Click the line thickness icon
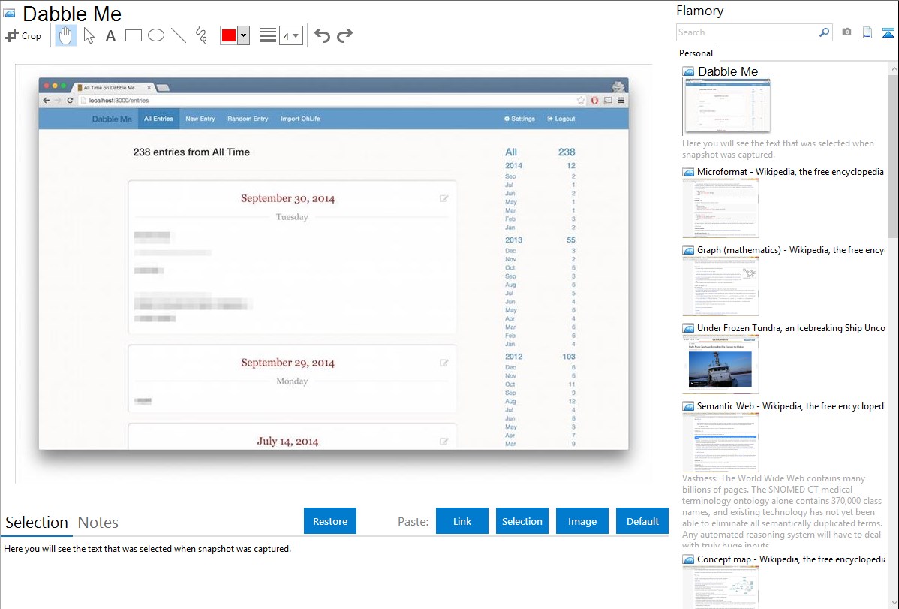Viewport: 899px width, 609px height. [267, 35]
